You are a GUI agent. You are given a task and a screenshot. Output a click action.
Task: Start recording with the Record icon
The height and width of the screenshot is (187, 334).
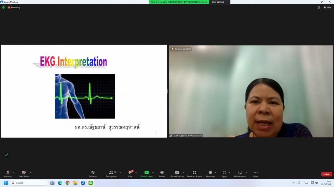click(x=162, y=173)
